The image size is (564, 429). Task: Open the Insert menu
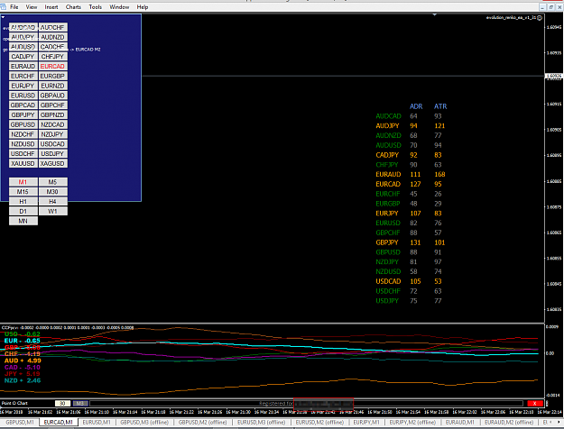51,7
